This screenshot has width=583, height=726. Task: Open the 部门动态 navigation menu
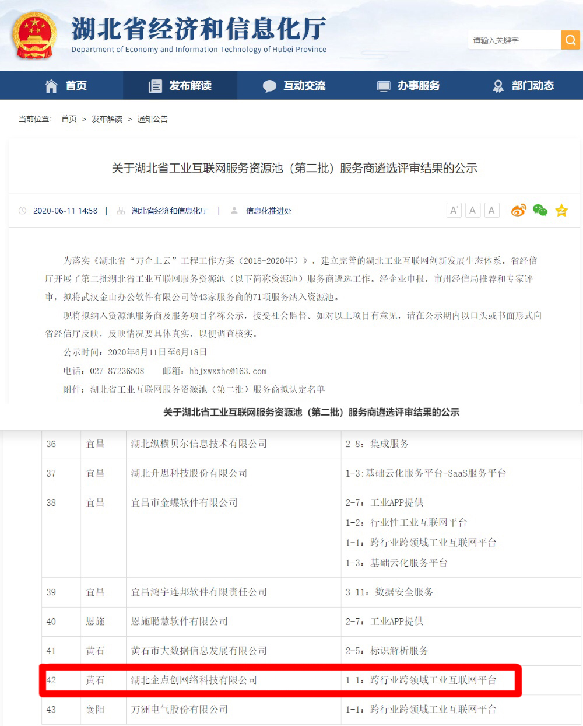point(523,86)
